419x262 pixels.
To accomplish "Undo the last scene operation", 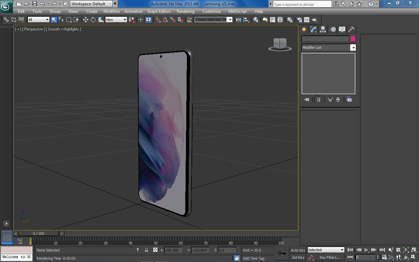I will point(43,4).
